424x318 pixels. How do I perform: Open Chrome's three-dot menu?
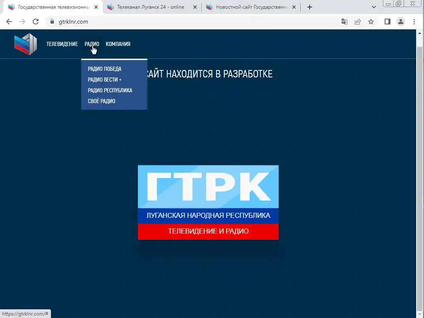click(414, 22)
